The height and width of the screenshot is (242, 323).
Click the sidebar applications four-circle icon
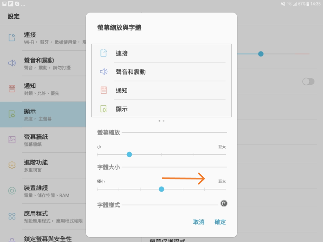coord(12,216)
